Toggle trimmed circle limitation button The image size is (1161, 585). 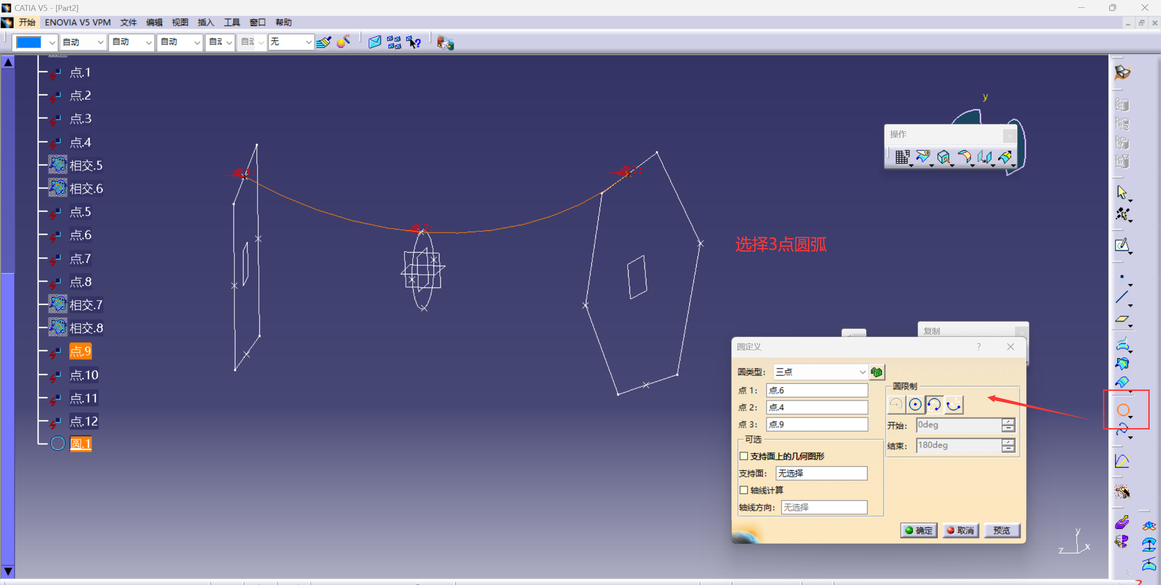click(x=934, y=405)
